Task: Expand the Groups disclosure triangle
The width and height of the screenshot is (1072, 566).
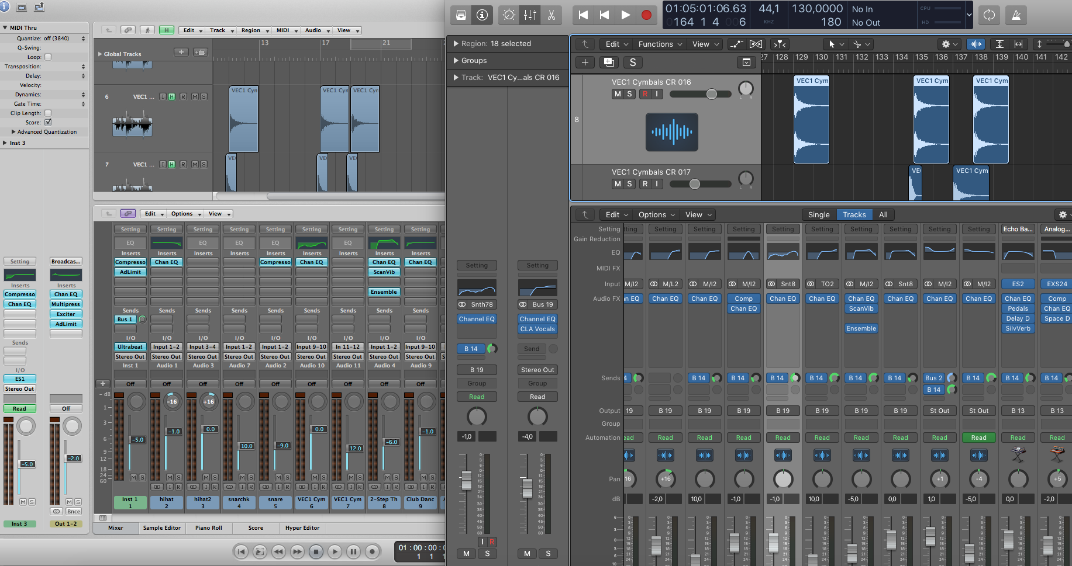Action: [456, 61]
